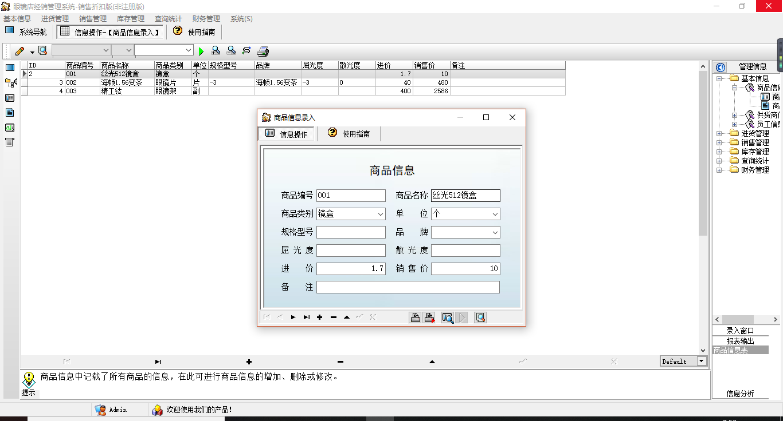Expand the 进货管理 tree node

point(719,133)
